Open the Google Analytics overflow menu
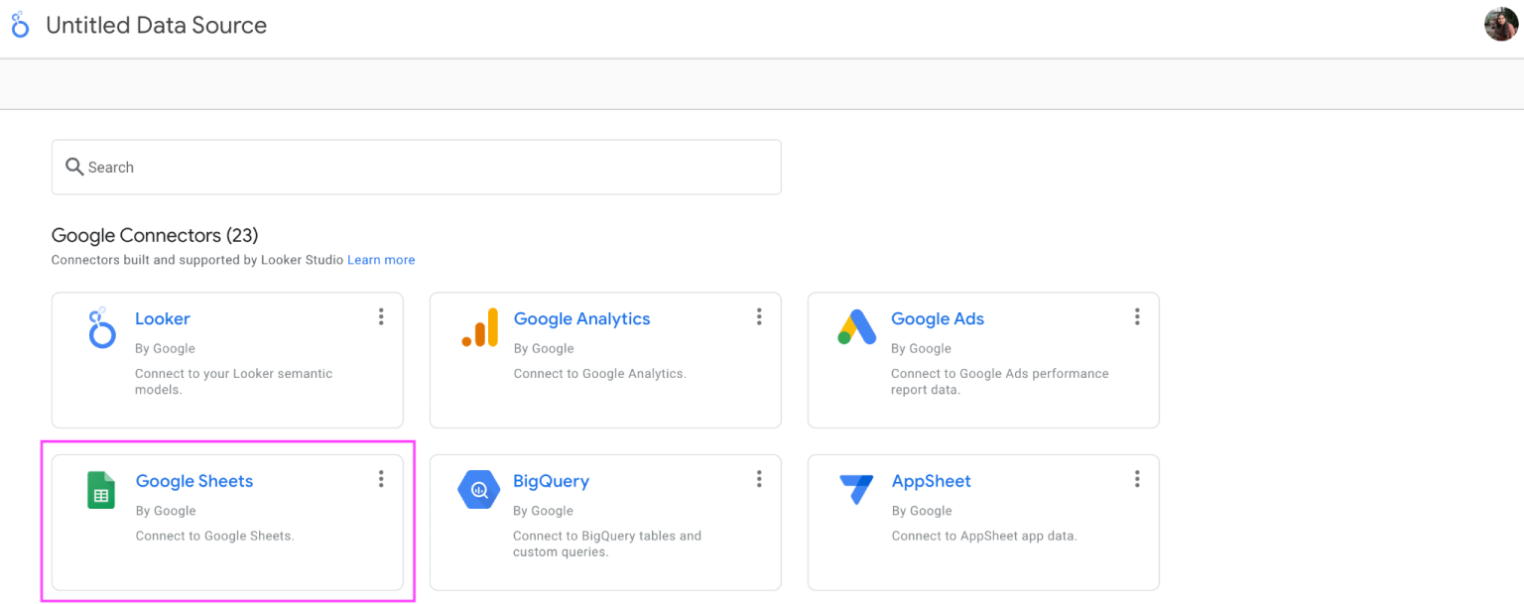The image size is (1524, 604). tap(759, 315)
